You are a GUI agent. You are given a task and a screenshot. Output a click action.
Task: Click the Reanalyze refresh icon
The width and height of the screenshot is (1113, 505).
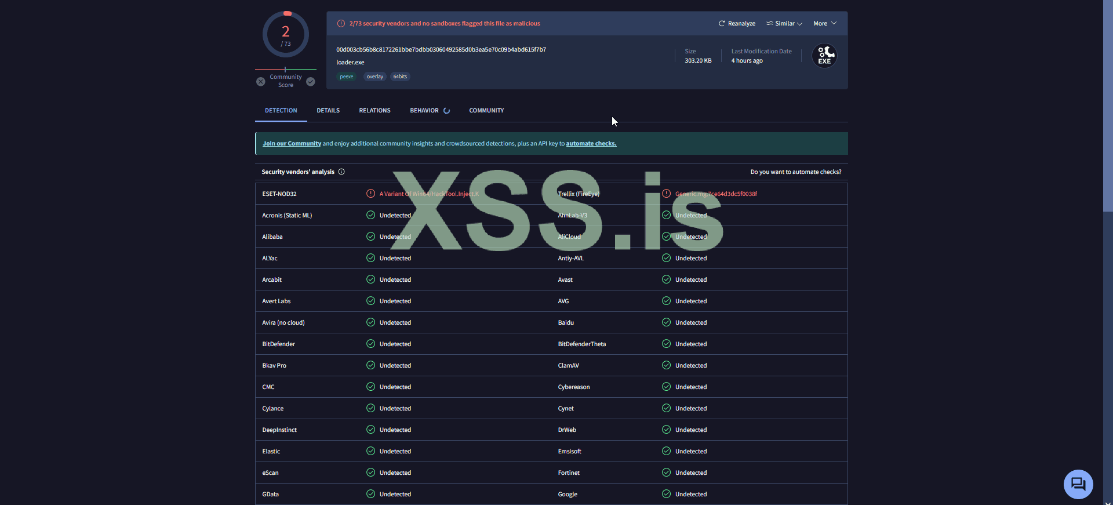(722, 24)
